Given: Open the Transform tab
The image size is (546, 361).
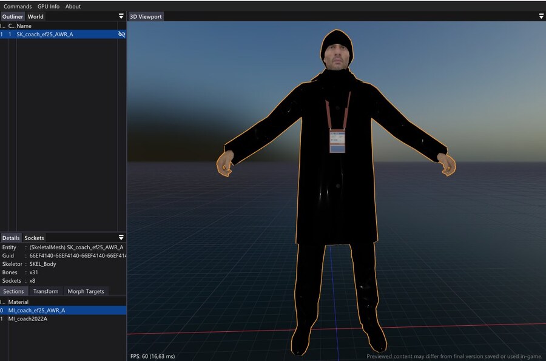Looking at the screenshot, I should pos(45,291).
